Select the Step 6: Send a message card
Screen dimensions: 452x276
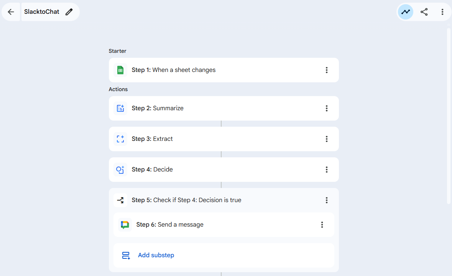point(230,225)
